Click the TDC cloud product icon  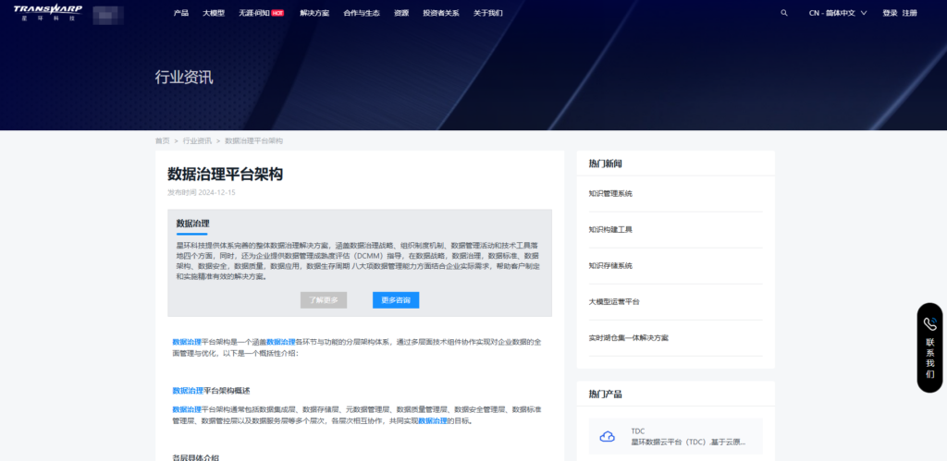click(x=608, y=436)
